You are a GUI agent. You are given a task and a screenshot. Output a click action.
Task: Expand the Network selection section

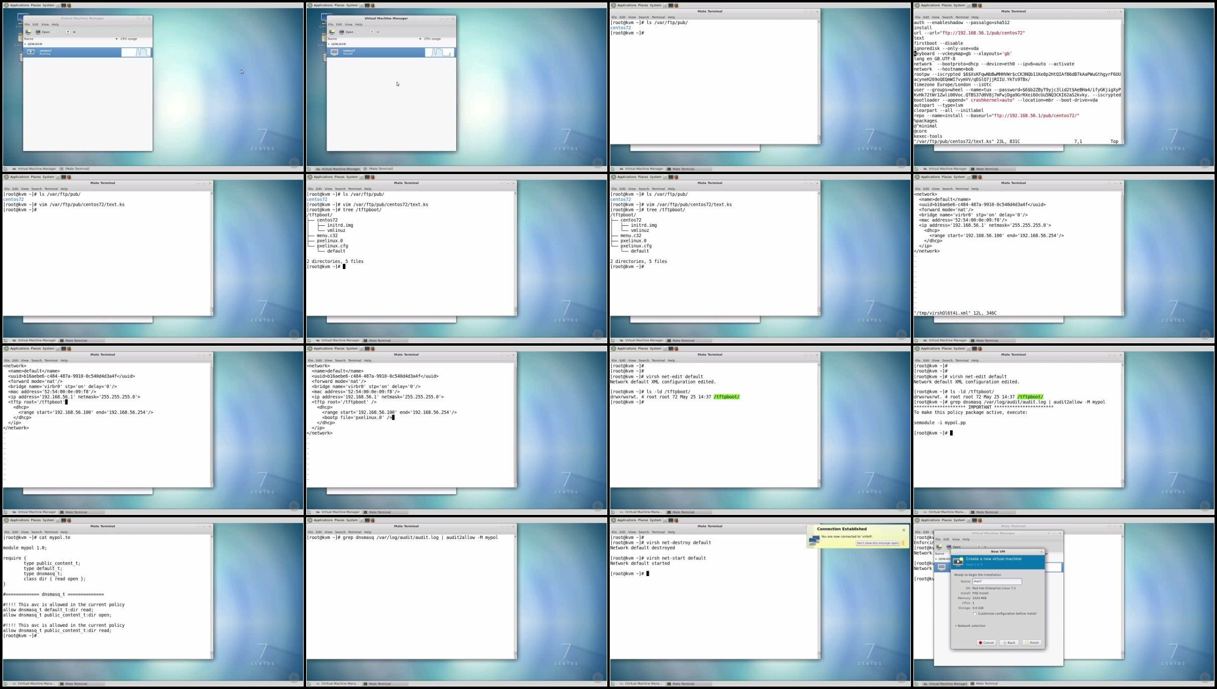971,626
